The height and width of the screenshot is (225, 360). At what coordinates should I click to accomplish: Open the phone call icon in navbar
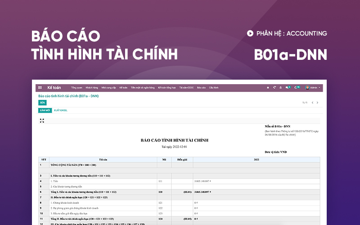[274, 87]
